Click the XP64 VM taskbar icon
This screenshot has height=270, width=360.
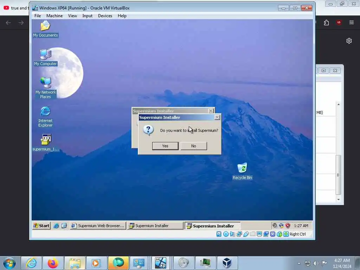pyautogui.click(x=161, y=263)
